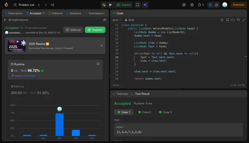This screenshot has height=143, width=249.
Task: Pick a random problem with shuffle icon
Action: [52, 5]
